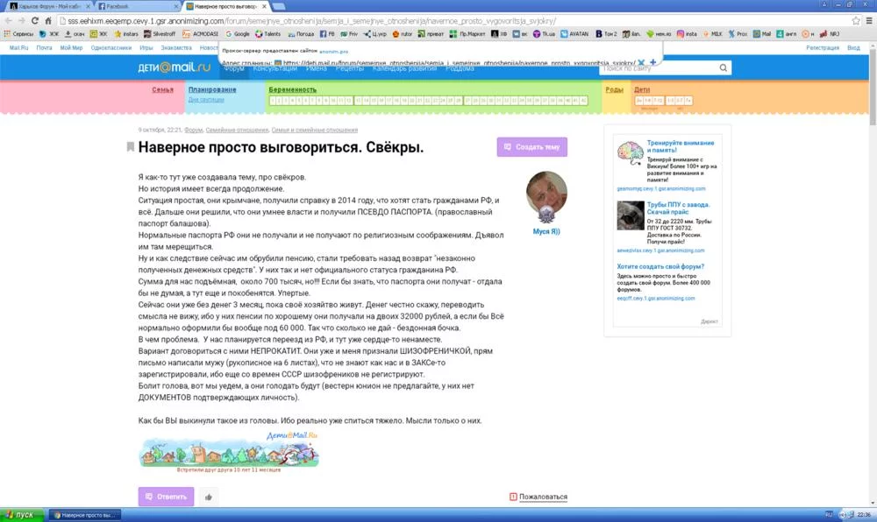The image size is (877, 522).
Task: Open the Одноклассники portal link
Action: (x=111, y=48)
